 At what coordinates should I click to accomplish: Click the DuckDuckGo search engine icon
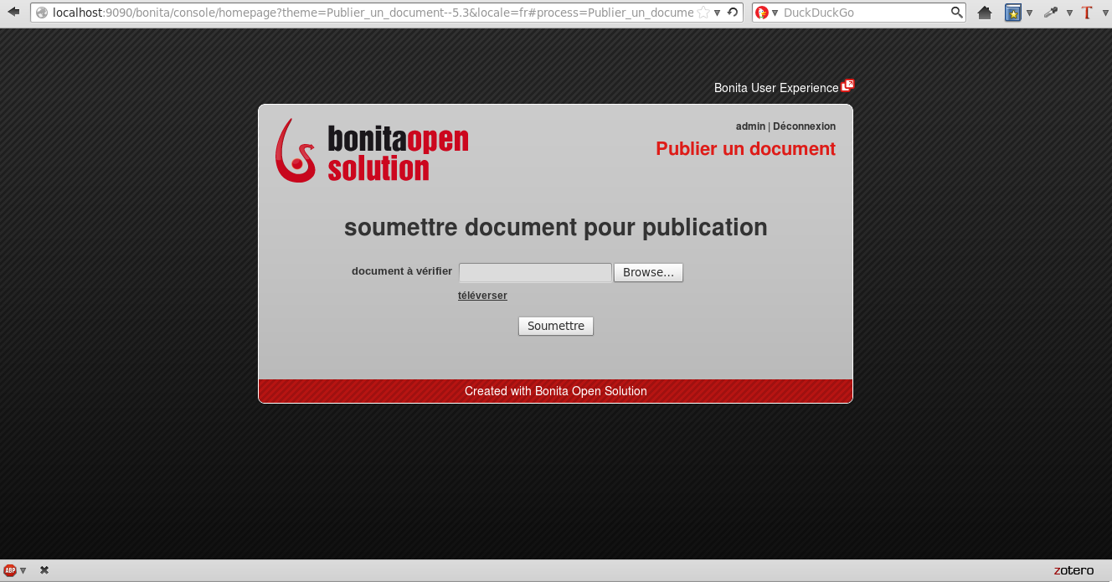click(x=762, y=13)
